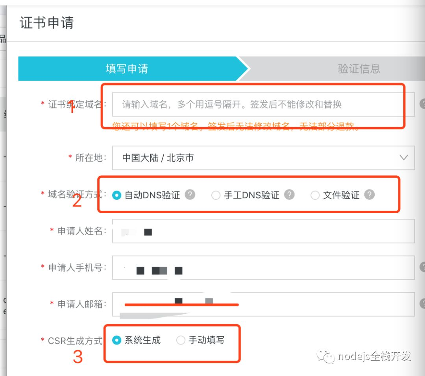This screenshot has width=425, height=376.
Task: Click help icon next to 自动DNS验证
Action: pyautogui.click(x=190, y=194)
